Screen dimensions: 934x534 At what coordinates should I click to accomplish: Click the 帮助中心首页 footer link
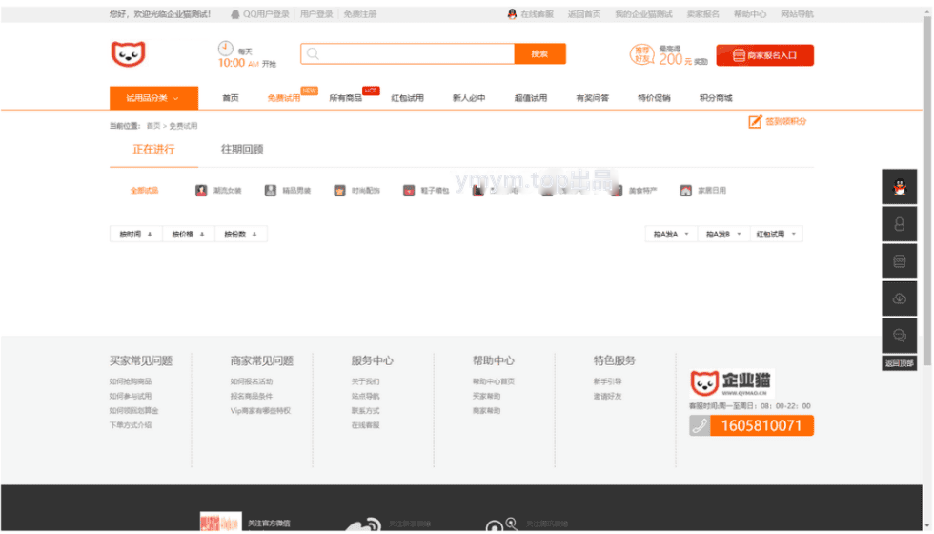(494, 381)
